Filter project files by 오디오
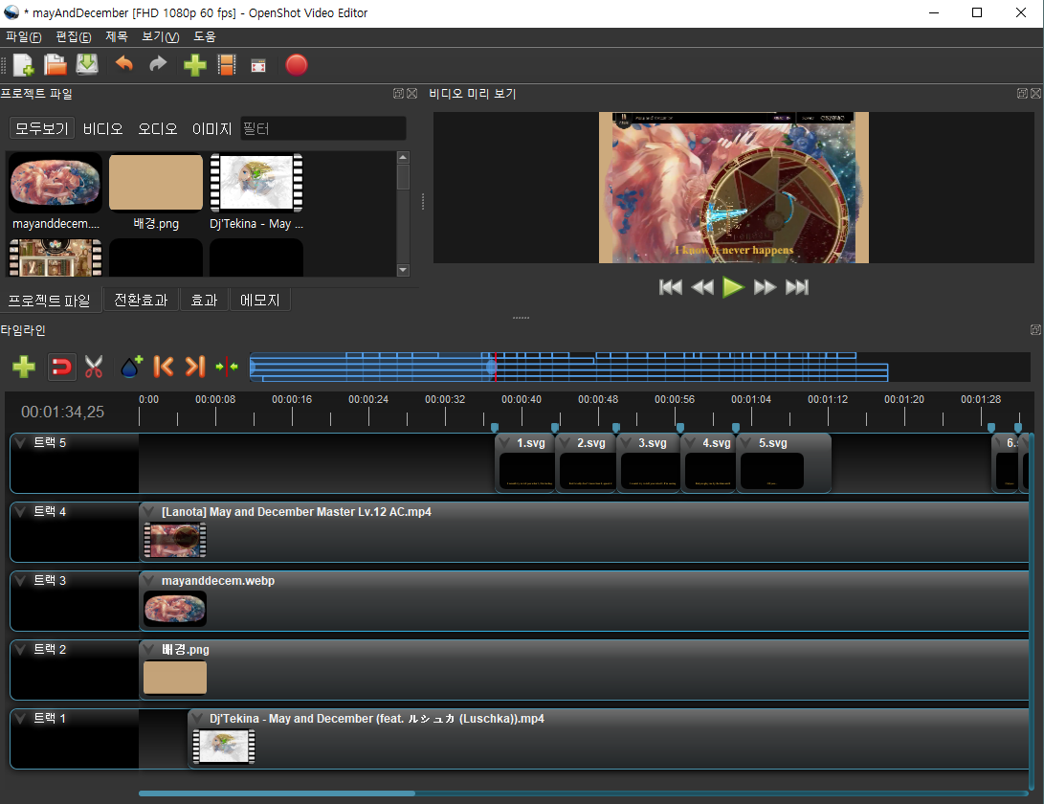1044x804 pixels. (157, 128)
